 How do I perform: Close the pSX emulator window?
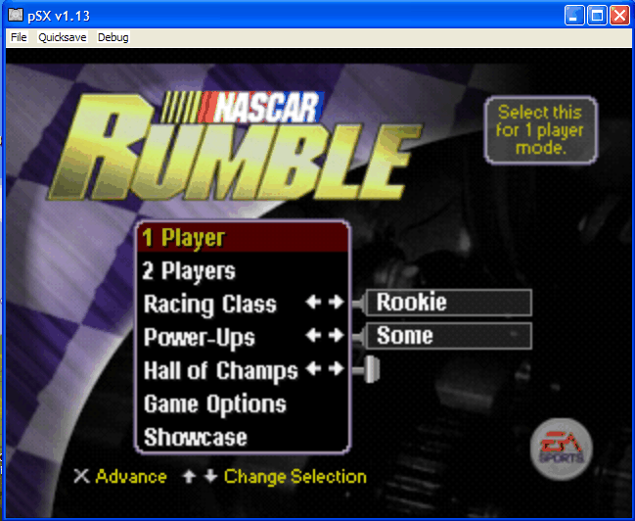tap(619, 16)
